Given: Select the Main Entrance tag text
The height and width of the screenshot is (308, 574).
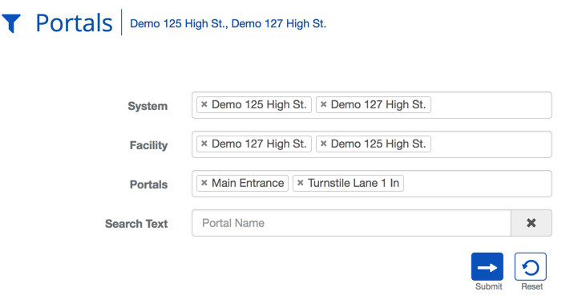Looking at the screenshot, I should [248, 183].
